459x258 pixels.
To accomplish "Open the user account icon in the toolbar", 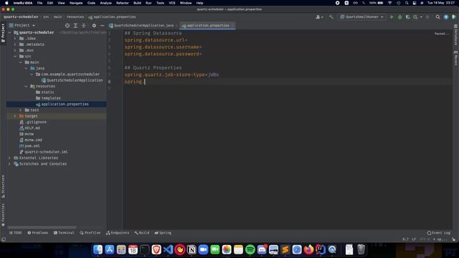I will 319,17.
